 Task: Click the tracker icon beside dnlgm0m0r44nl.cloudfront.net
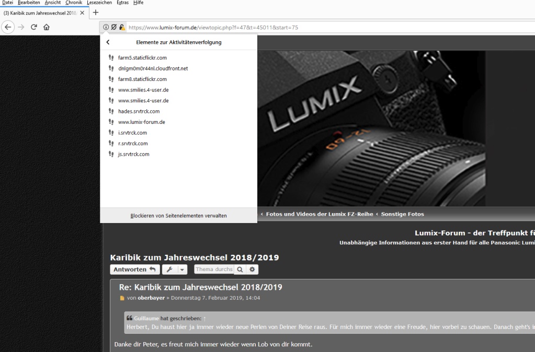point(111,68)
